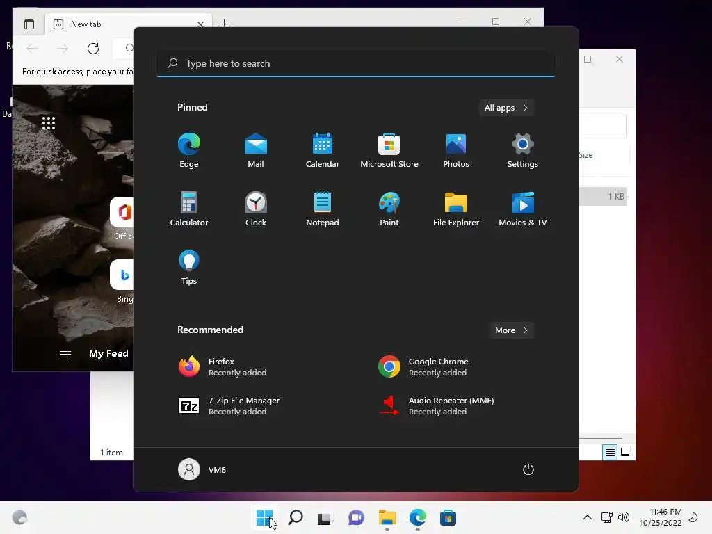
Task: Click the network tray icon
Action: click(606, 517)
